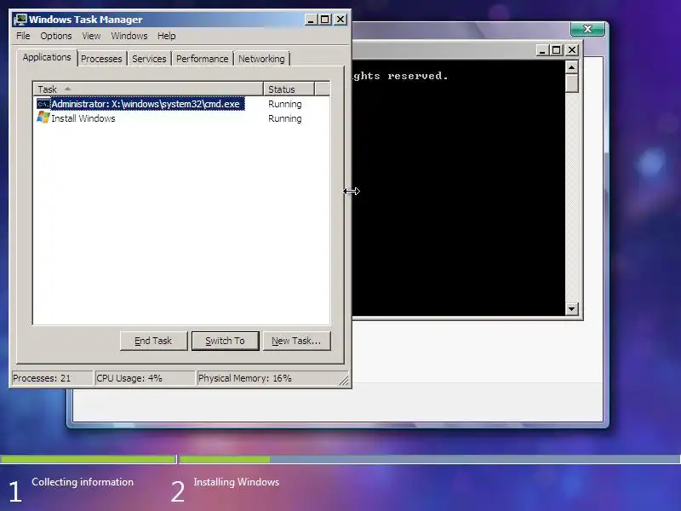Sort by the Status column header
Image resolution: width=681 pixels, height=511 pixels.
[x=289, y=89]
